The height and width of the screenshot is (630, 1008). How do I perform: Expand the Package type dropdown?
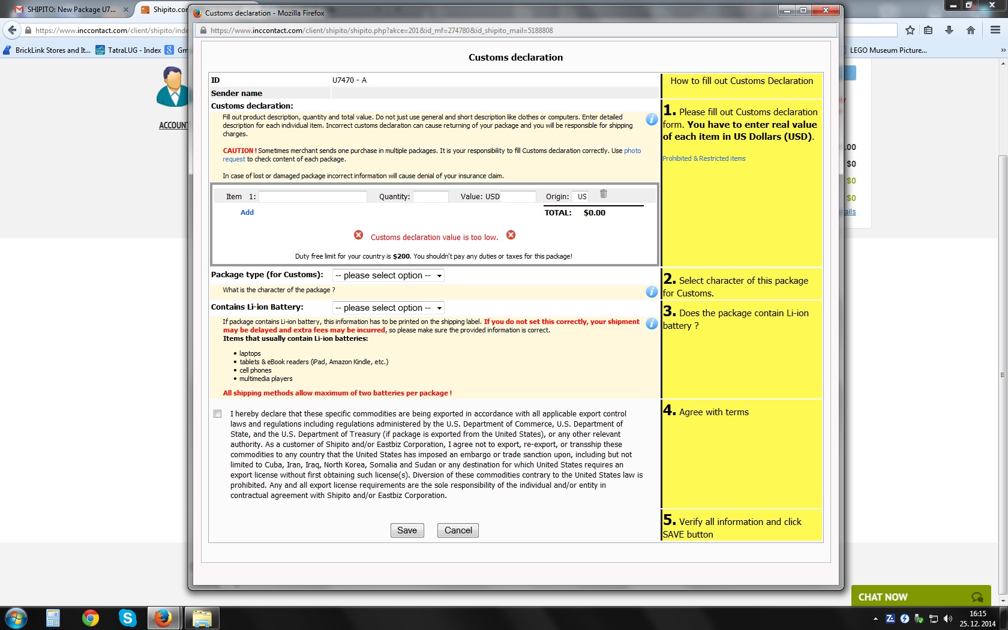[x=388, y=275]
